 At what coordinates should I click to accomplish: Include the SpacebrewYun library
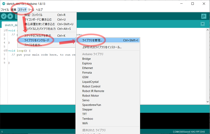(x=108, y=105)
